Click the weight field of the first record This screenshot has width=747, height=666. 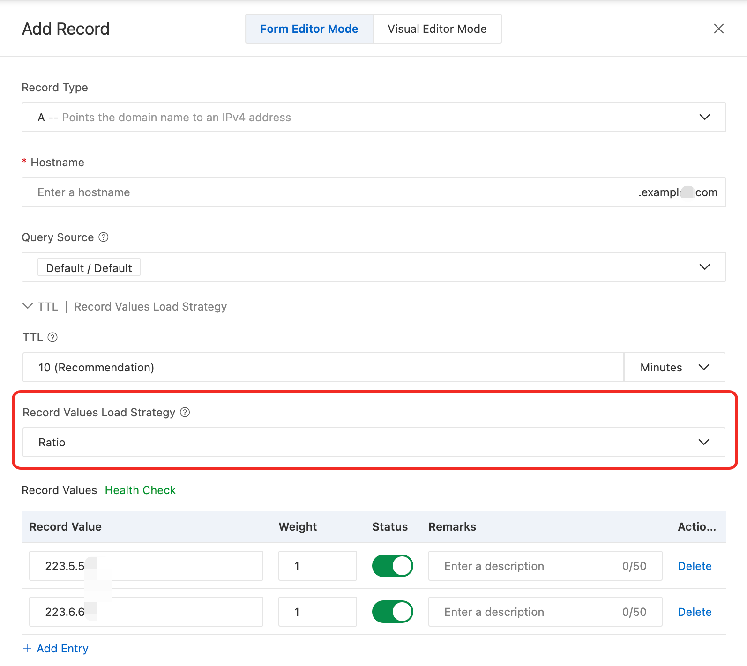point(317,566)
